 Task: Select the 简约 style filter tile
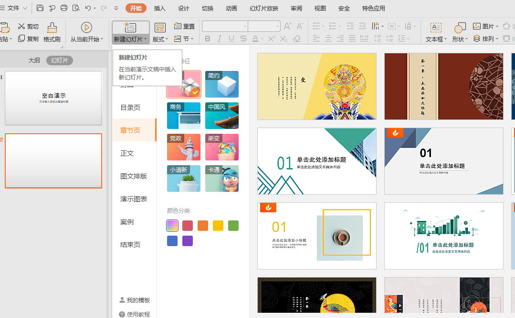pos(222,84)
